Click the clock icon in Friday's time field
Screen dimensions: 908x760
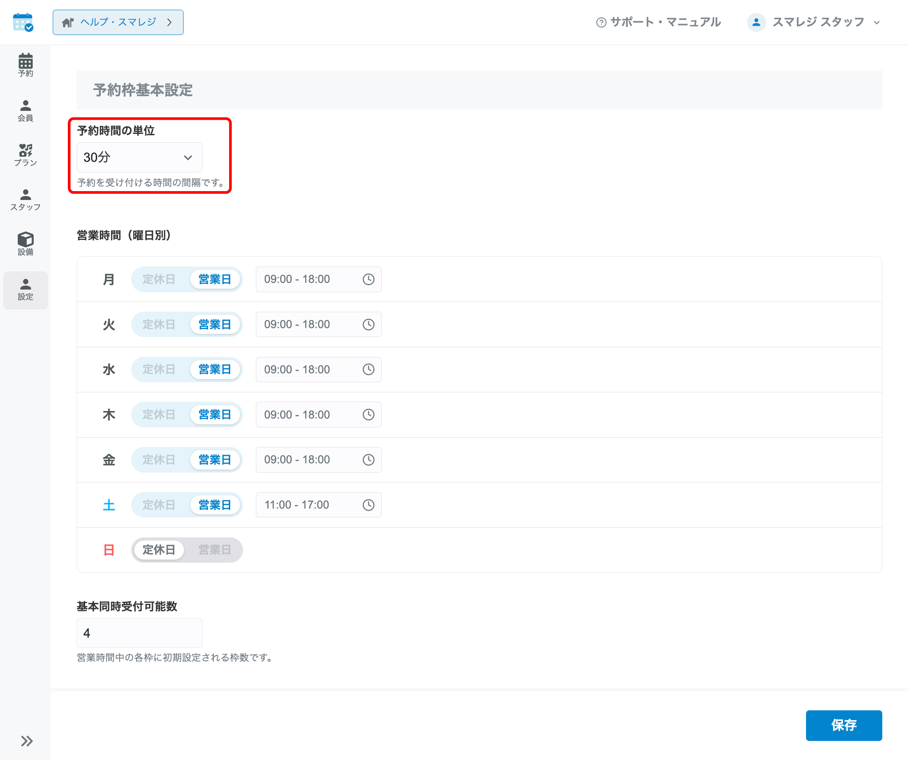click(x=368, y=460)
